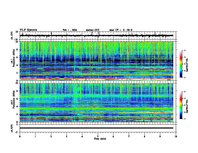The width and height of the screenshot is (198, 153).
Task: Click time axis tick label "8"
Action: 144,136
